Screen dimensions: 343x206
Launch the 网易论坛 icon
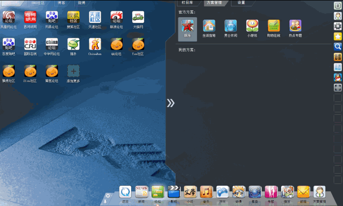[52, 17]
